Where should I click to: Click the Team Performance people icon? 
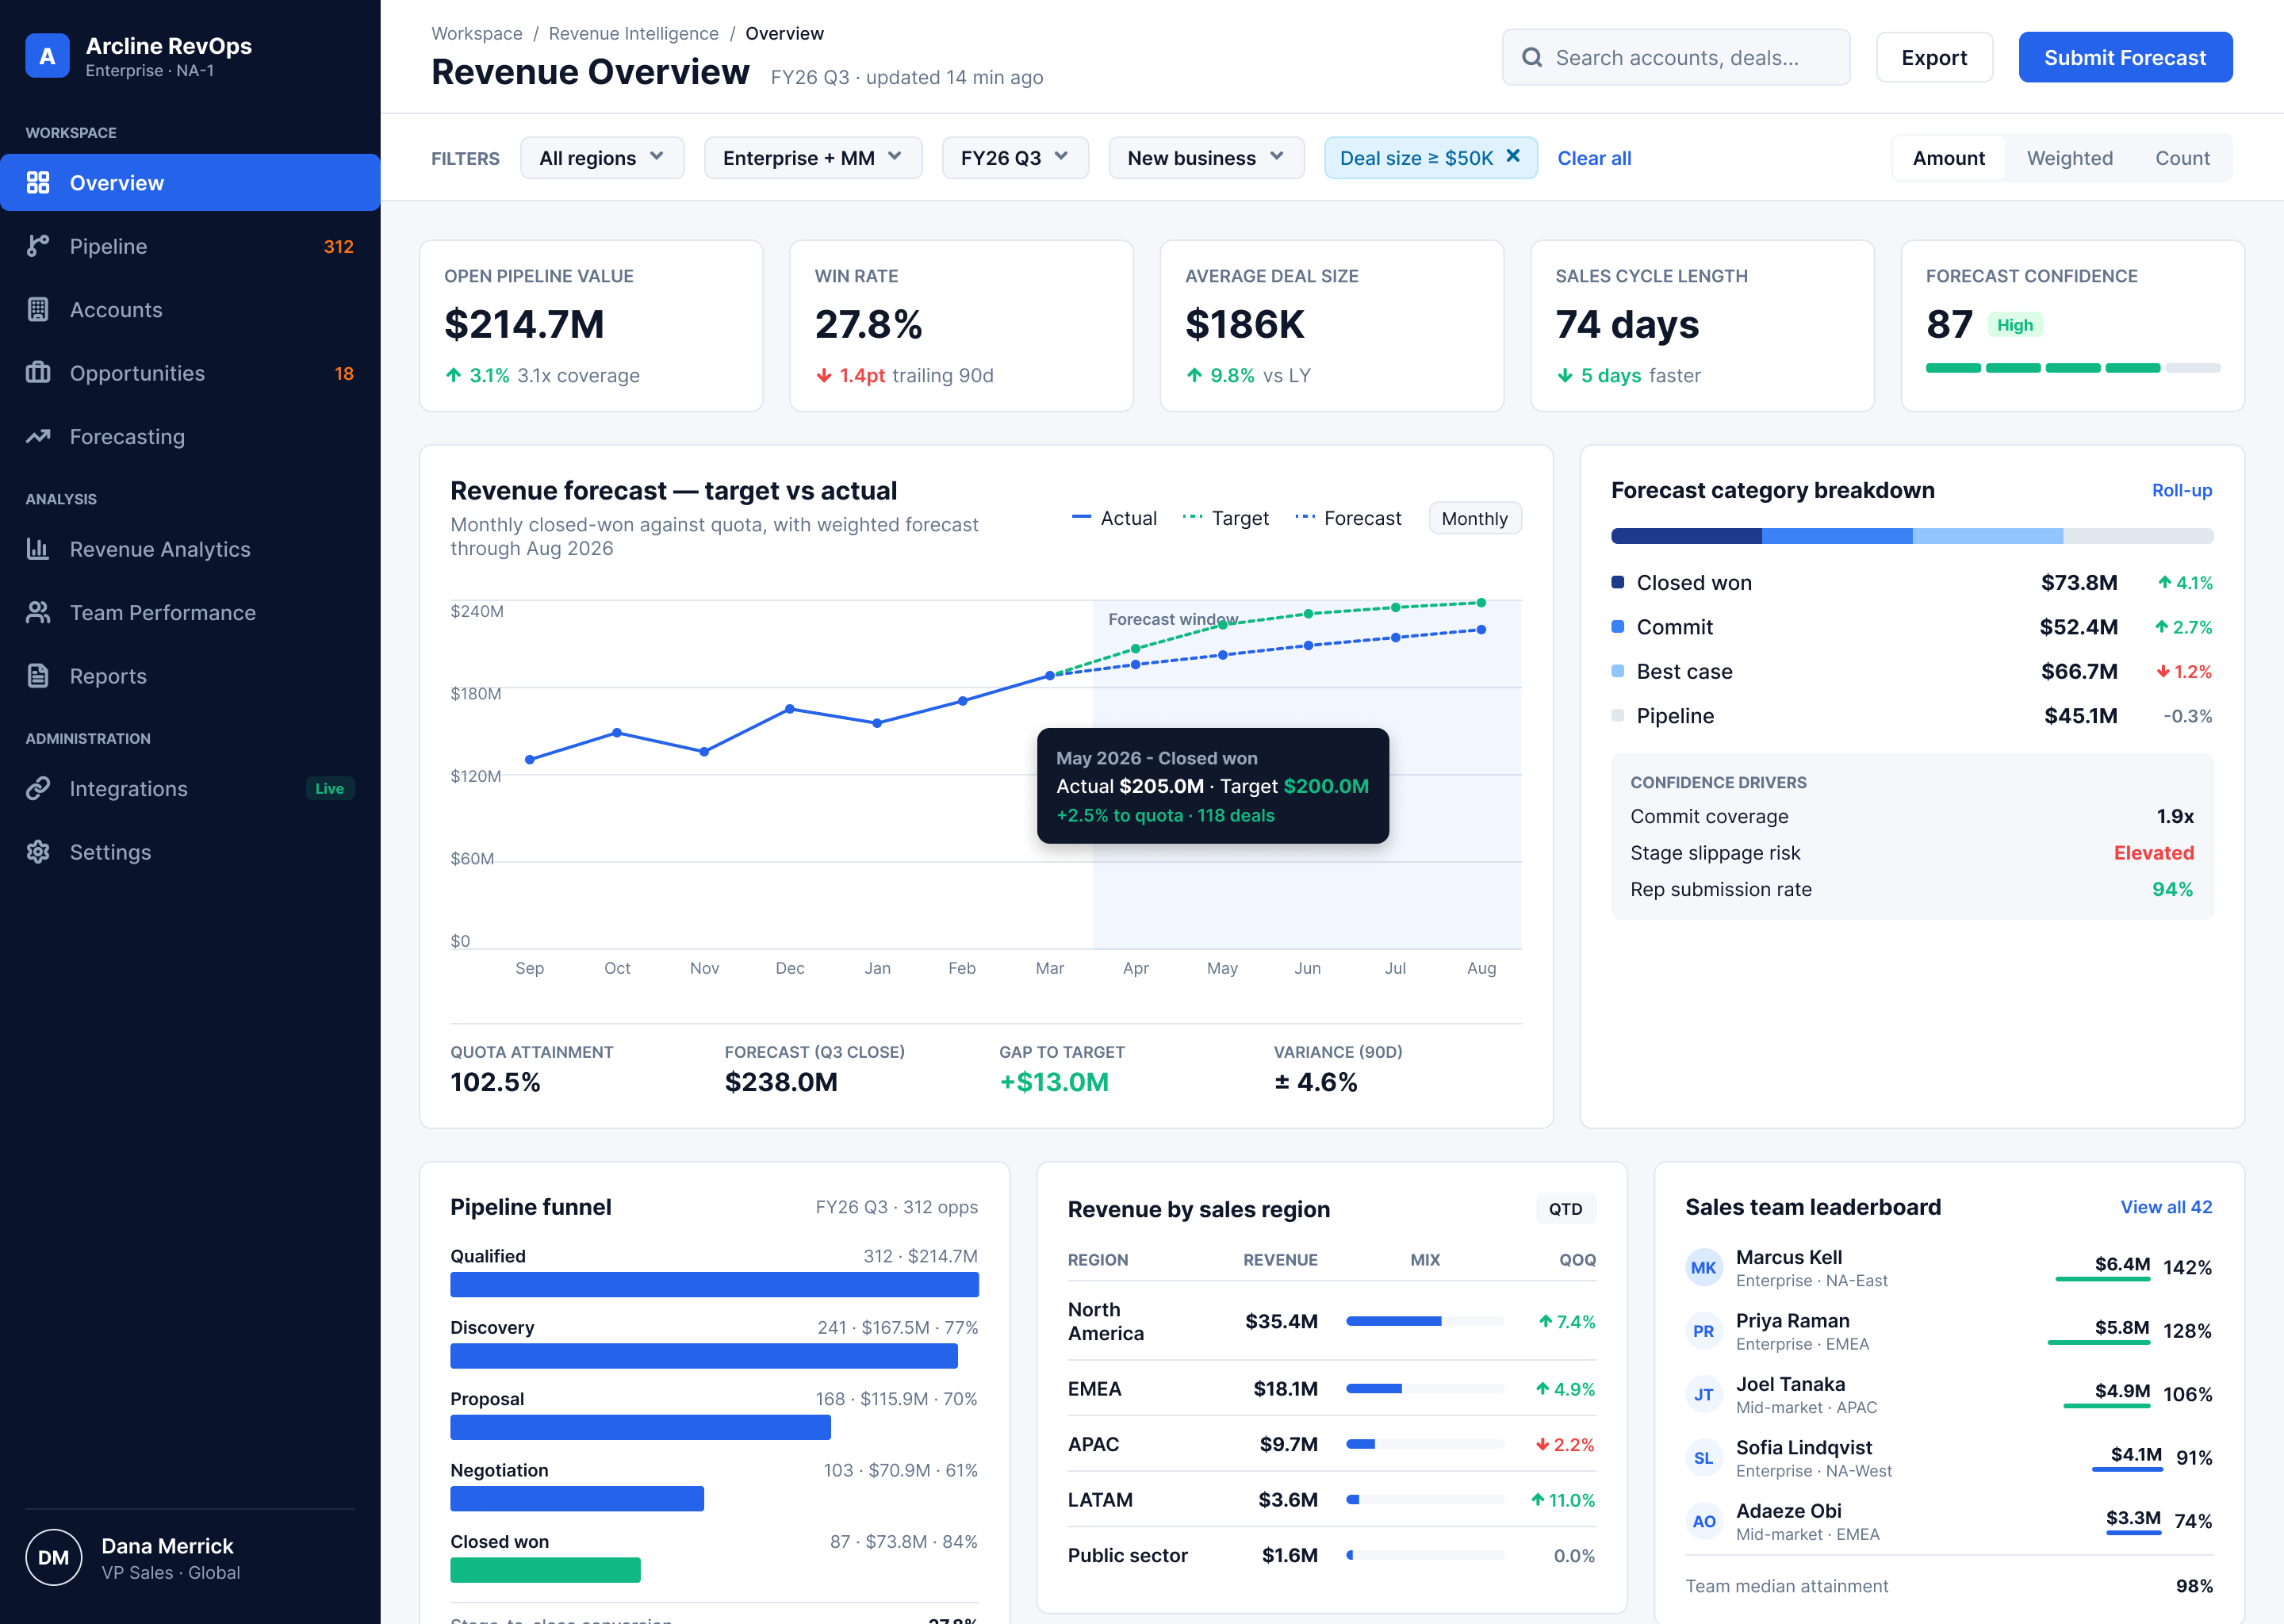coord(38,612)
